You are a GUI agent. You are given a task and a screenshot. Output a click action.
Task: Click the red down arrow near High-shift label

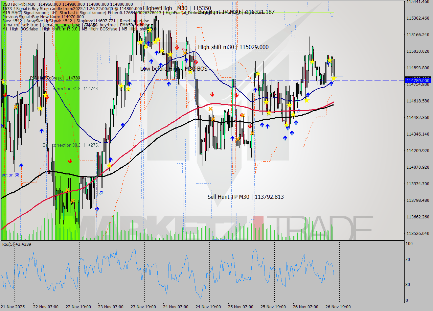point(177,48)
